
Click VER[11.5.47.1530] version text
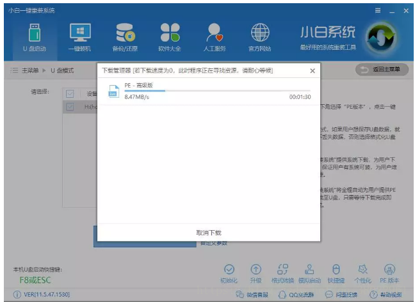coord(47,294)
